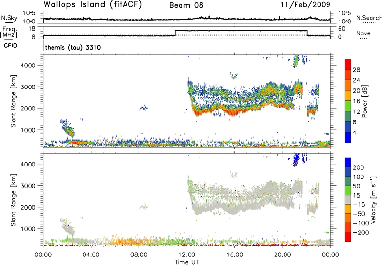This screenshot has height=265, width=382.
Task: Click the red bottom of the velocity color bar
Action: tap(348, 237)
